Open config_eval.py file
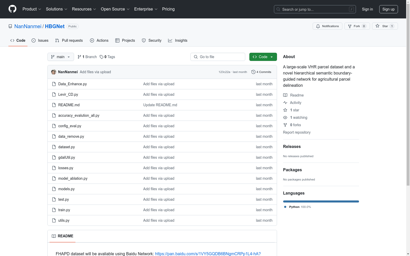Viewport: 410px width, 256px height. 70,126
